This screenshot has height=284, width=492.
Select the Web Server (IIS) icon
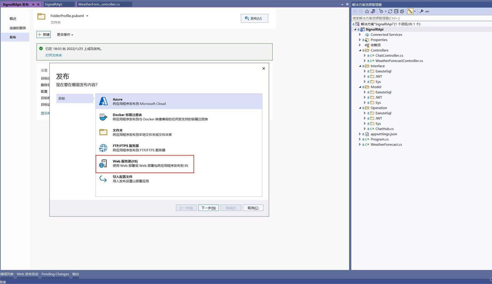(x=103, y=163)
